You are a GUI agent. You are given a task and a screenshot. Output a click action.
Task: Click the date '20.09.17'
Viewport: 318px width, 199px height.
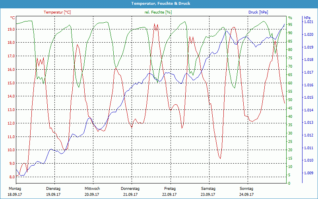coord(92,195)
